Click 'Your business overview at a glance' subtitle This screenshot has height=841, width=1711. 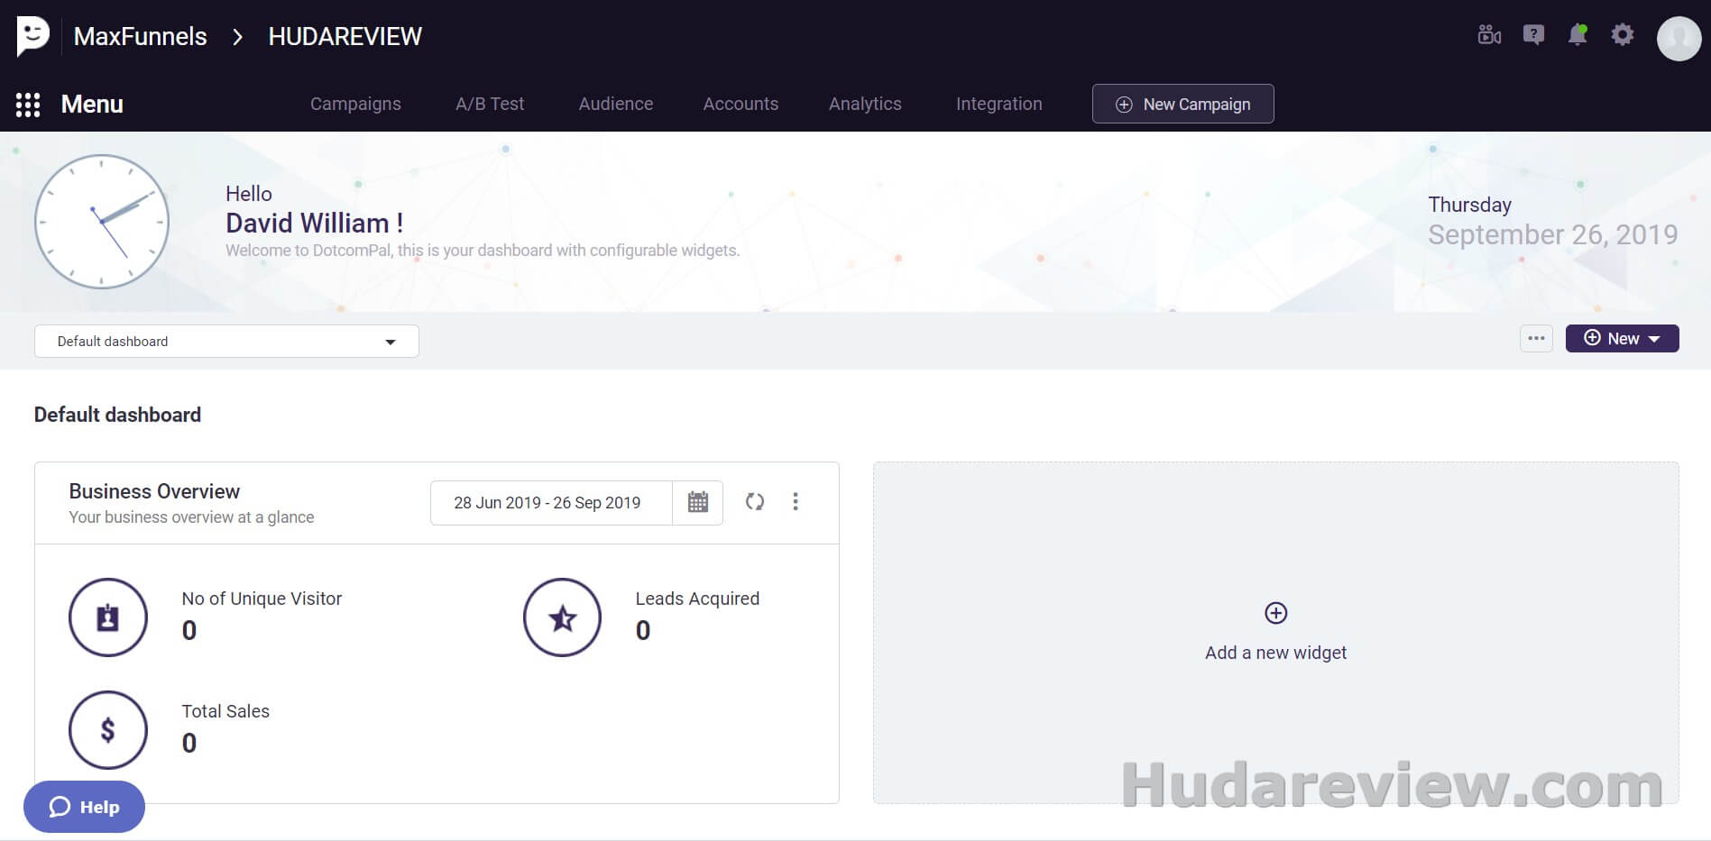click(191, 517)
